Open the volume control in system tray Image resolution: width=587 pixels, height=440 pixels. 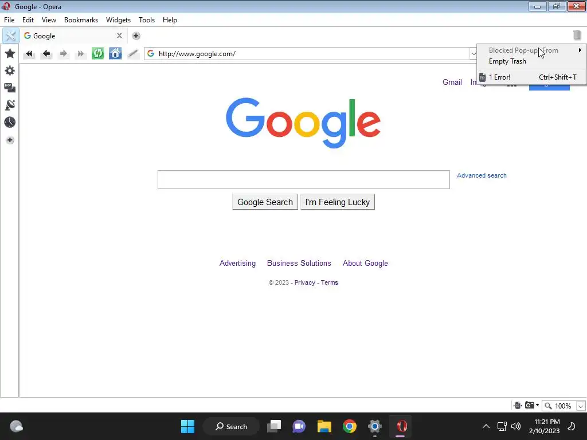[516, 426]
